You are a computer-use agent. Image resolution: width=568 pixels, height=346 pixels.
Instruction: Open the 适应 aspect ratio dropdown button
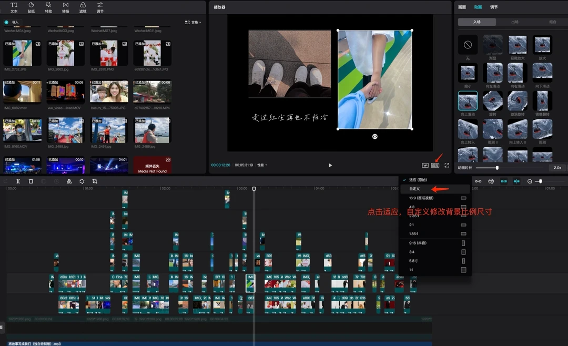[435, 165]
